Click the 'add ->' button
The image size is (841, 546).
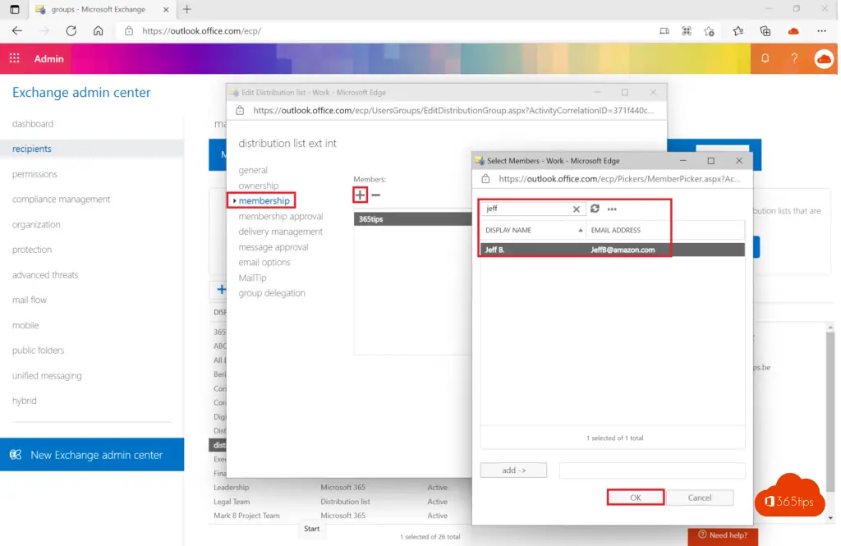pyautogui.click(x=512, y=470)
